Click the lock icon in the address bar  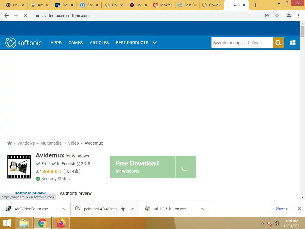38,16
